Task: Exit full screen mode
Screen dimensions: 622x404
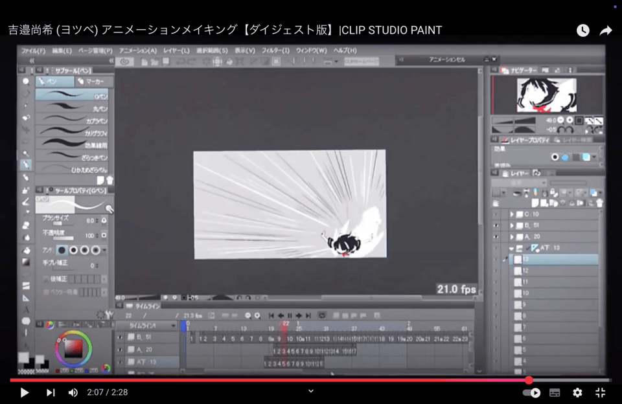Action: tap(601, 392)
